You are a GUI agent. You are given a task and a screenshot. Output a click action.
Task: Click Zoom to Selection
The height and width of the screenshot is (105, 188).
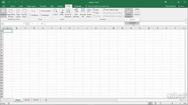tap(68, 13)
